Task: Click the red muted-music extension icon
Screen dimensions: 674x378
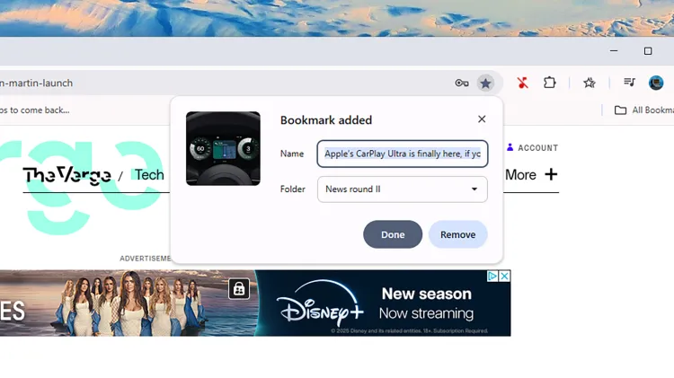Action: tap(522, 83)
